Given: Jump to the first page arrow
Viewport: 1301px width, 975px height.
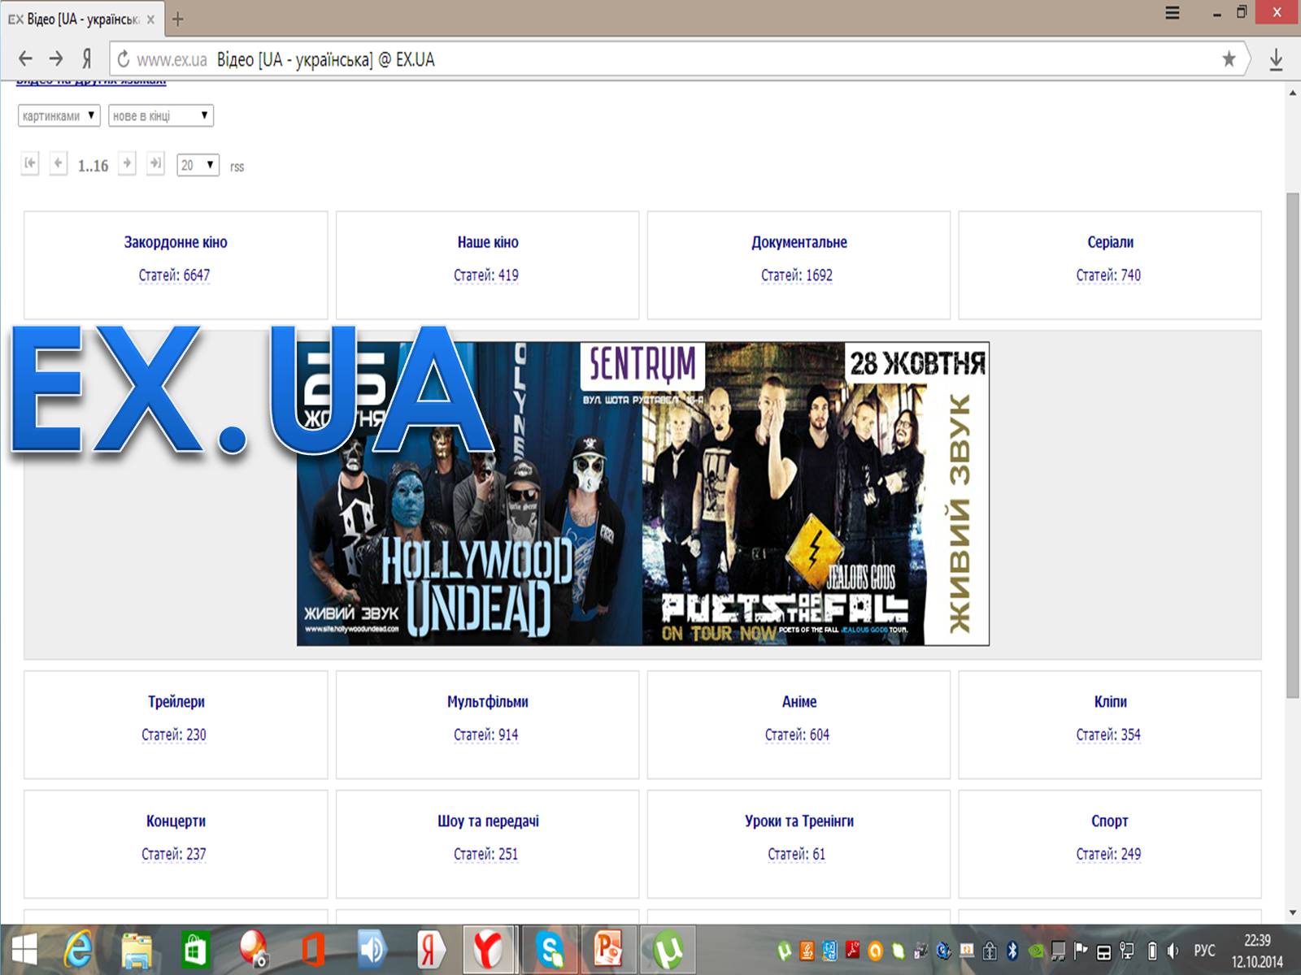Looking at the screenshot, I should (x=30, y=163).
